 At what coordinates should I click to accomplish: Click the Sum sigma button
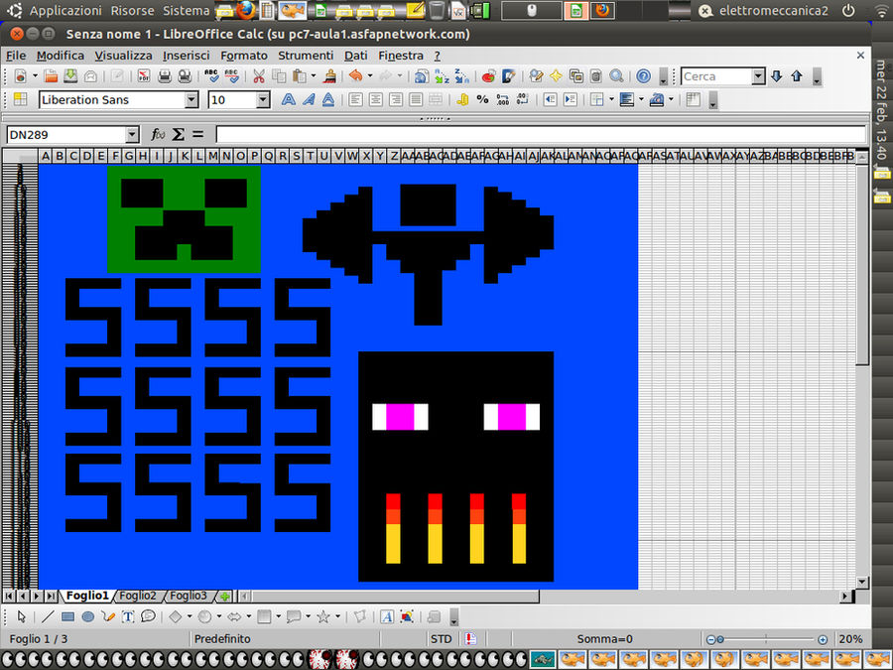179,134
